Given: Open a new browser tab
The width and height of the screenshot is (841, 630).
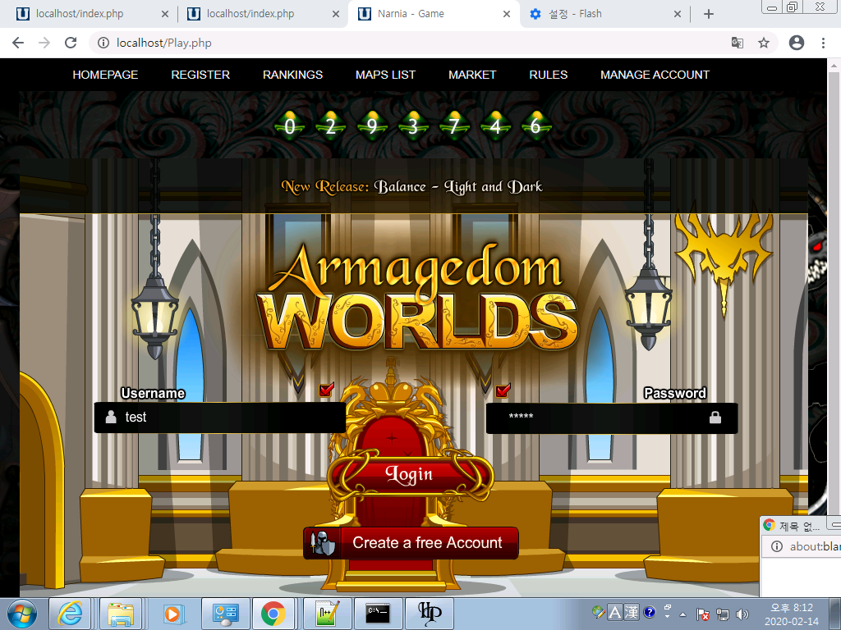Looking at the screenshot, I should point(709,14).
